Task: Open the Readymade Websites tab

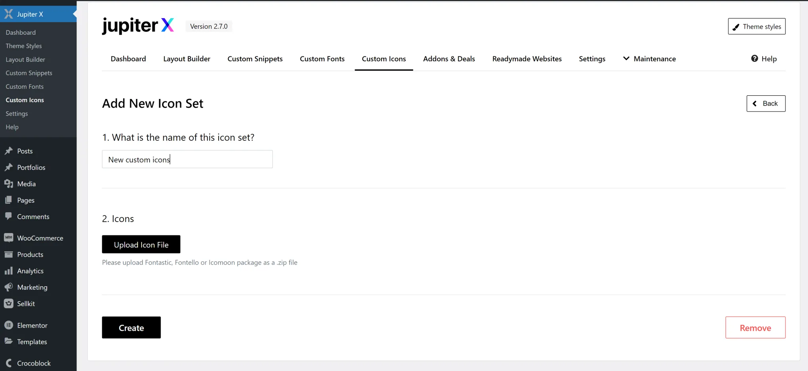Action: pyautogui.click(x=527, y=59)
